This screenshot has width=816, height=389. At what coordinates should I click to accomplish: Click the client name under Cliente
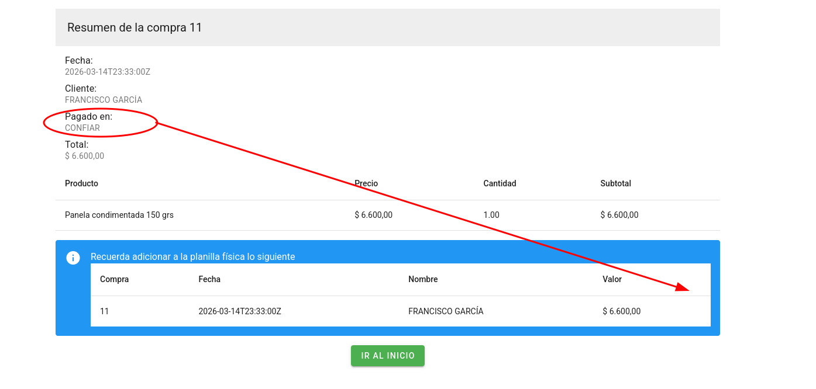coord(104,100)
